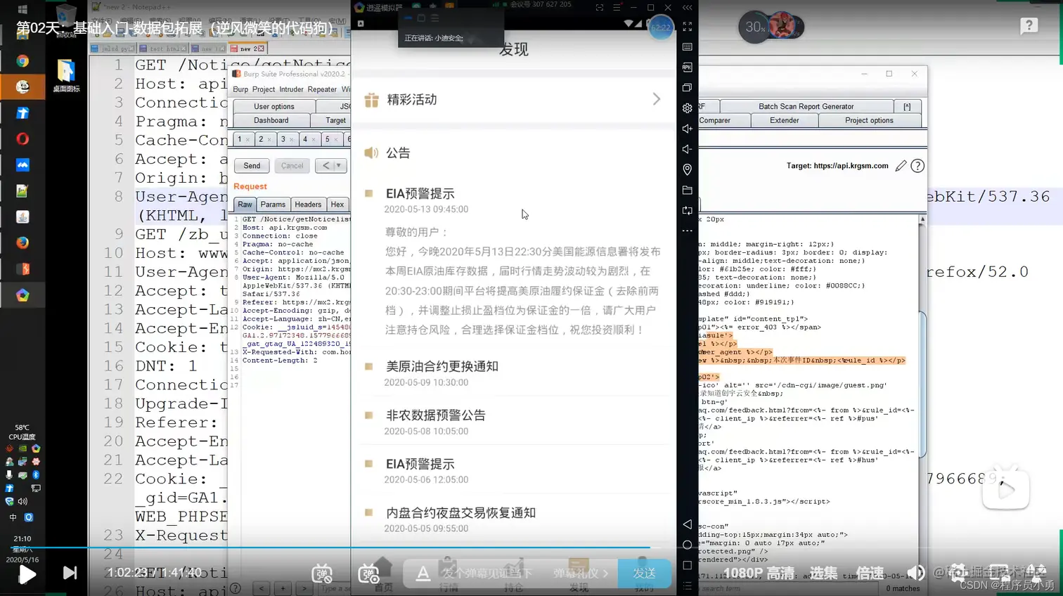Tap the Android recent apps square button
Screen dimensions: 1063x596
click(x=687, y=565)
